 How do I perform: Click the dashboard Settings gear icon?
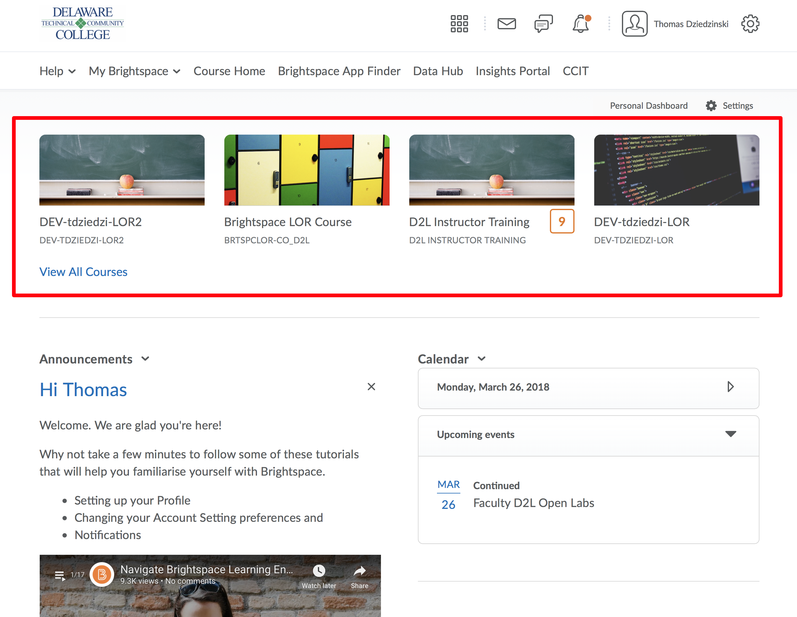(x=711, y=106)
